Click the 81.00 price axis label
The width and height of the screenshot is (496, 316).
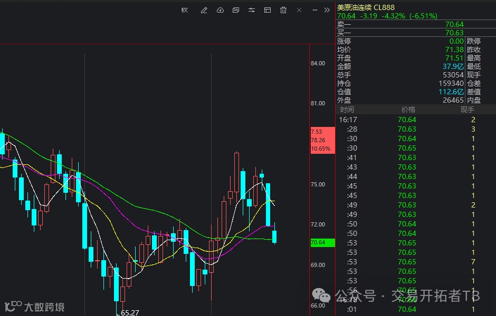click(x=318, y=103)
